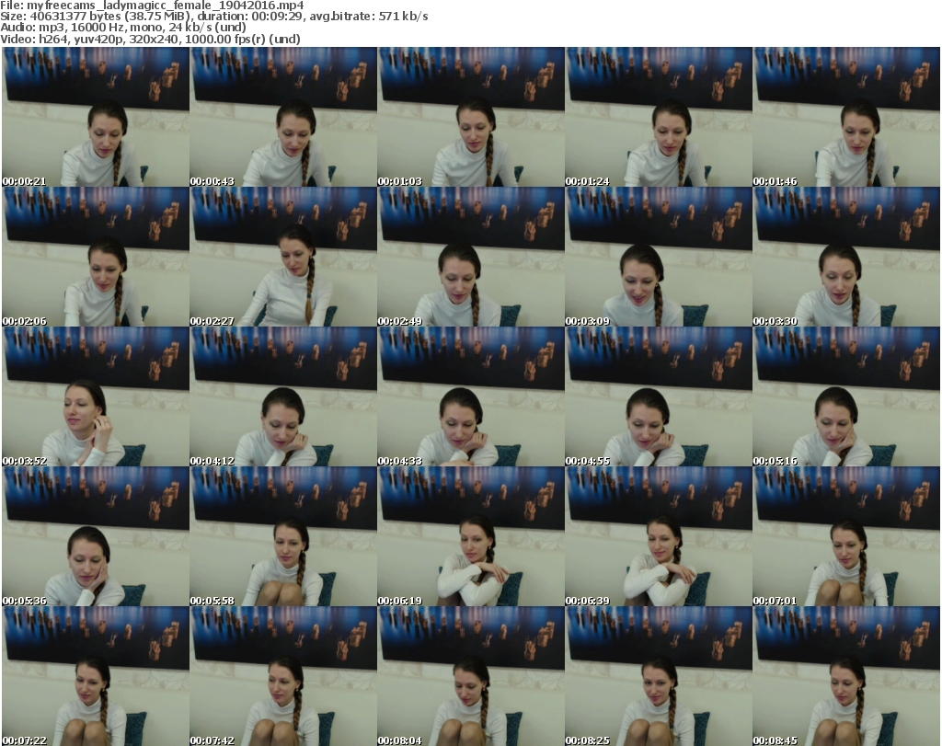Select the thumbnail frame stamped 00:02:49
The height and width of the screenshot is (746, 942).
click(471, 257)
